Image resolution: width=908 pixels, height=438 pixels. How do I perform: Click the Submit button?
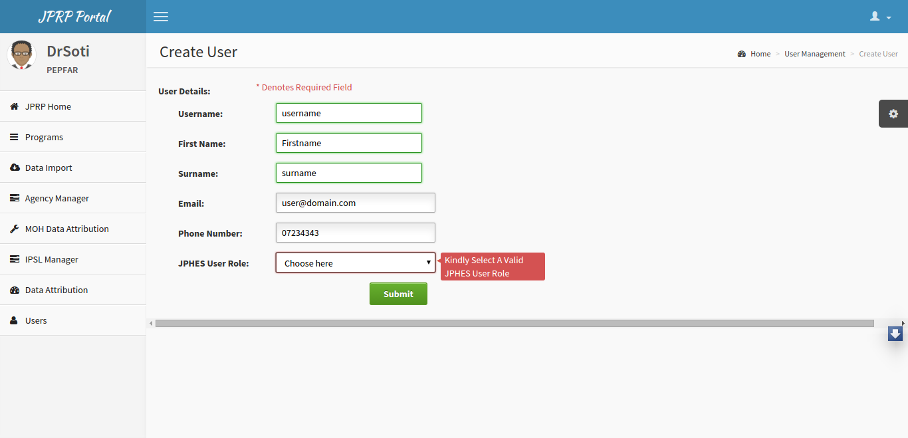click(398, 294)
